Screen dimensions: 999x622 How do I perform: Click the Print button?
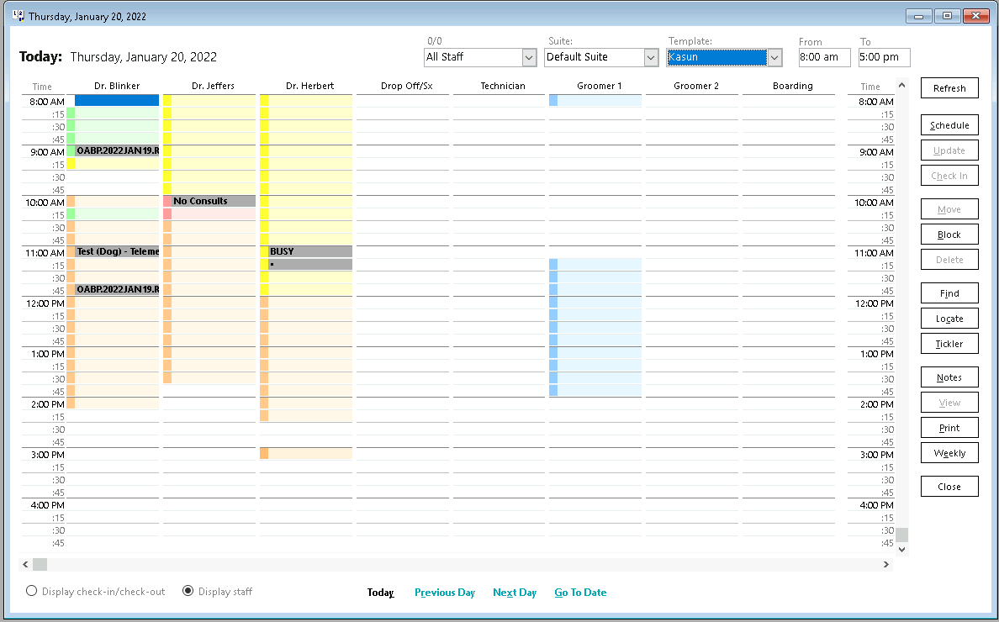click(x=949, y=427)
